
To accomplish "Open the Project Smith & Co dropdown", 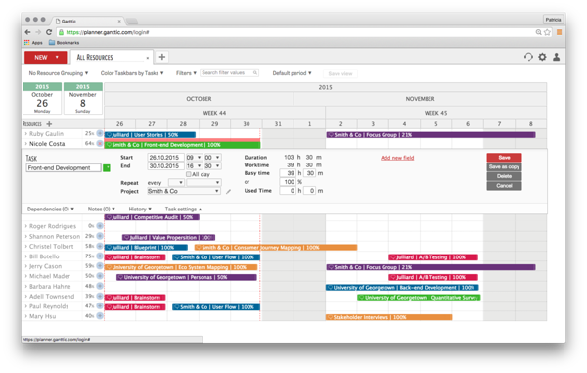I will click(184, 191).
